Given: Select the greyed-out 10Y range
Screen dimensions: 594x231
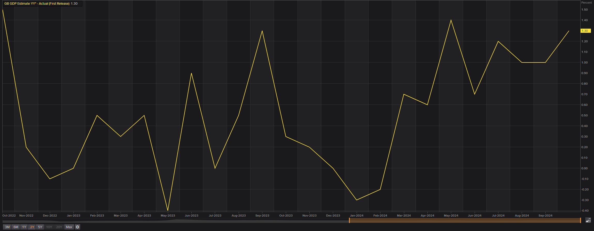Looking at the screenshot, I should click(x=49, y=227).
